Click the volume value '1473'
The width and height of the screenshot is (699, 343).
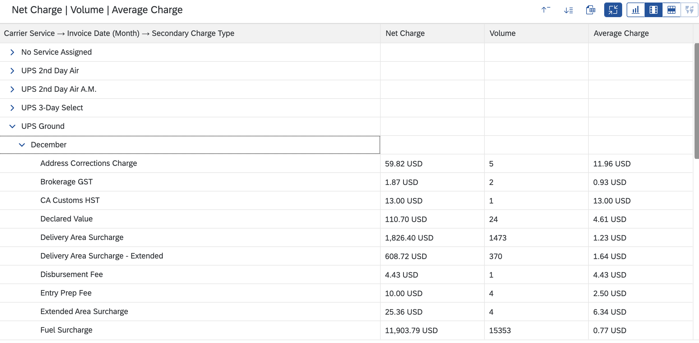point(498,238)
